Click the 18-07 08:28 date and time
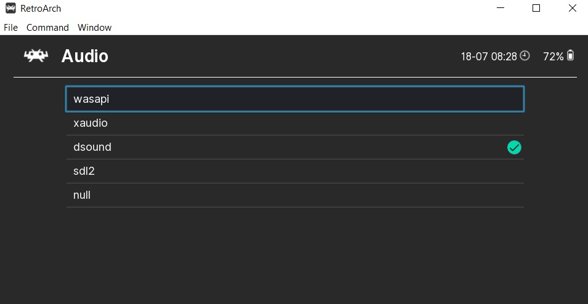Viewport: 588px width, 304px height. [489, 57]
